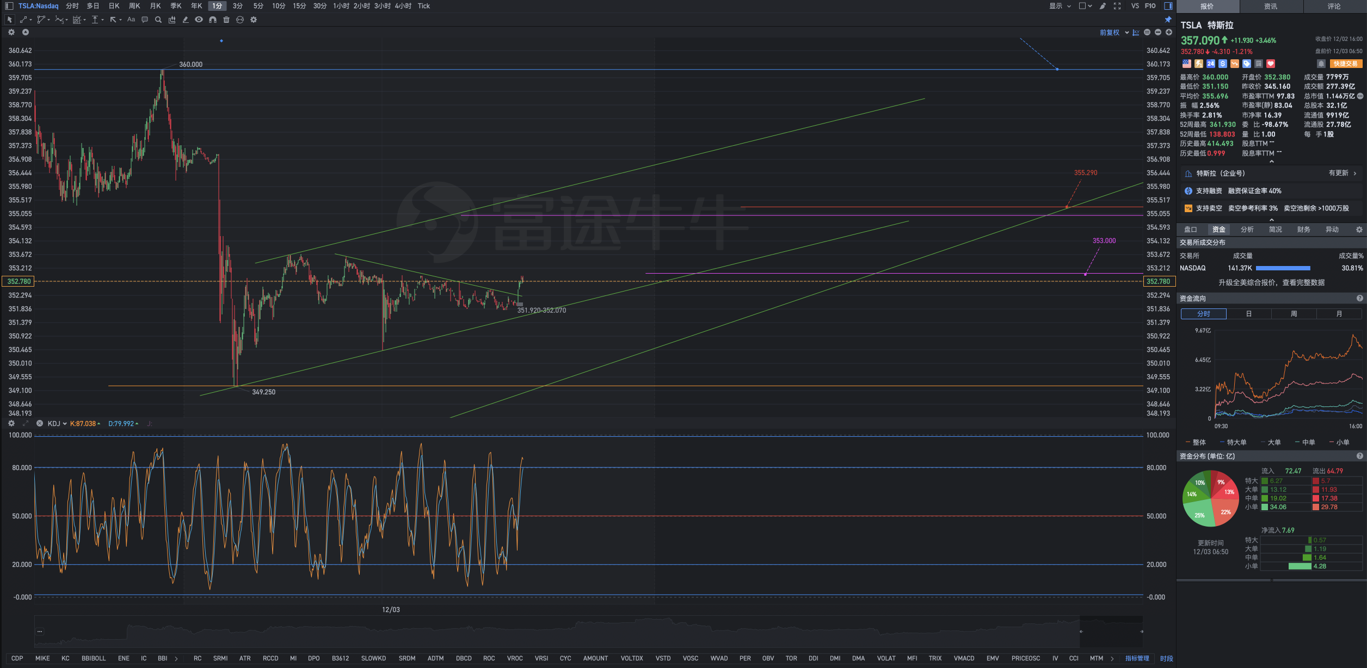Click the VS compare button
The image size is (1367, 668).
point(1135,6)
